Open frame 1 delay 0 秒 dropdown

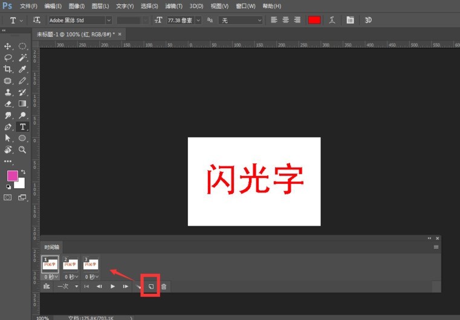[x=51, y=277]
